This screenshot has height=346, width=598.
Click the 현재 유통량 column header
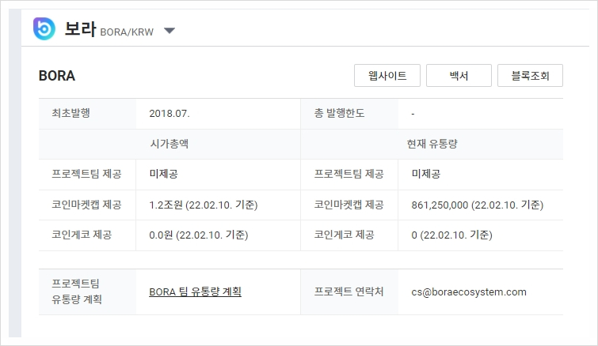click(432, 144)
